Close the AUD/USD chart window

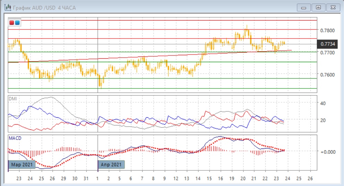[332, 7]
